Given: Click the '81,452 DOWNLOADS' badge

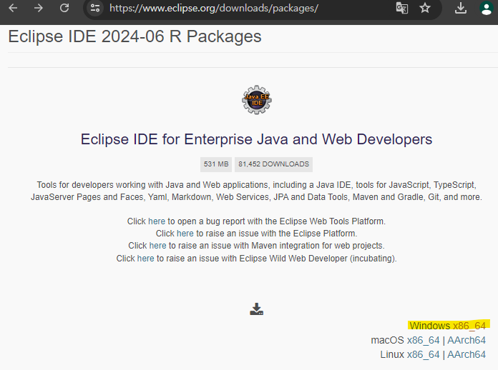Looking at the screenshot, I should coord(274,164).
